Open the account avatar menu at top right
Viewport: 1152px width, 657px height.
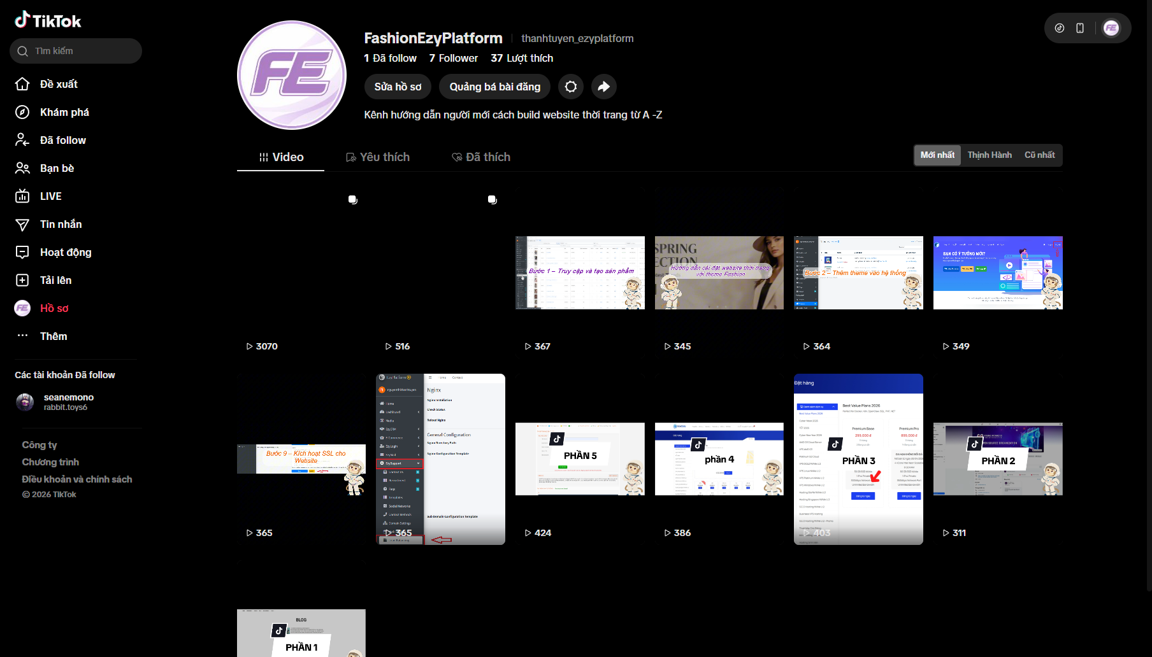pos(1111,28)
